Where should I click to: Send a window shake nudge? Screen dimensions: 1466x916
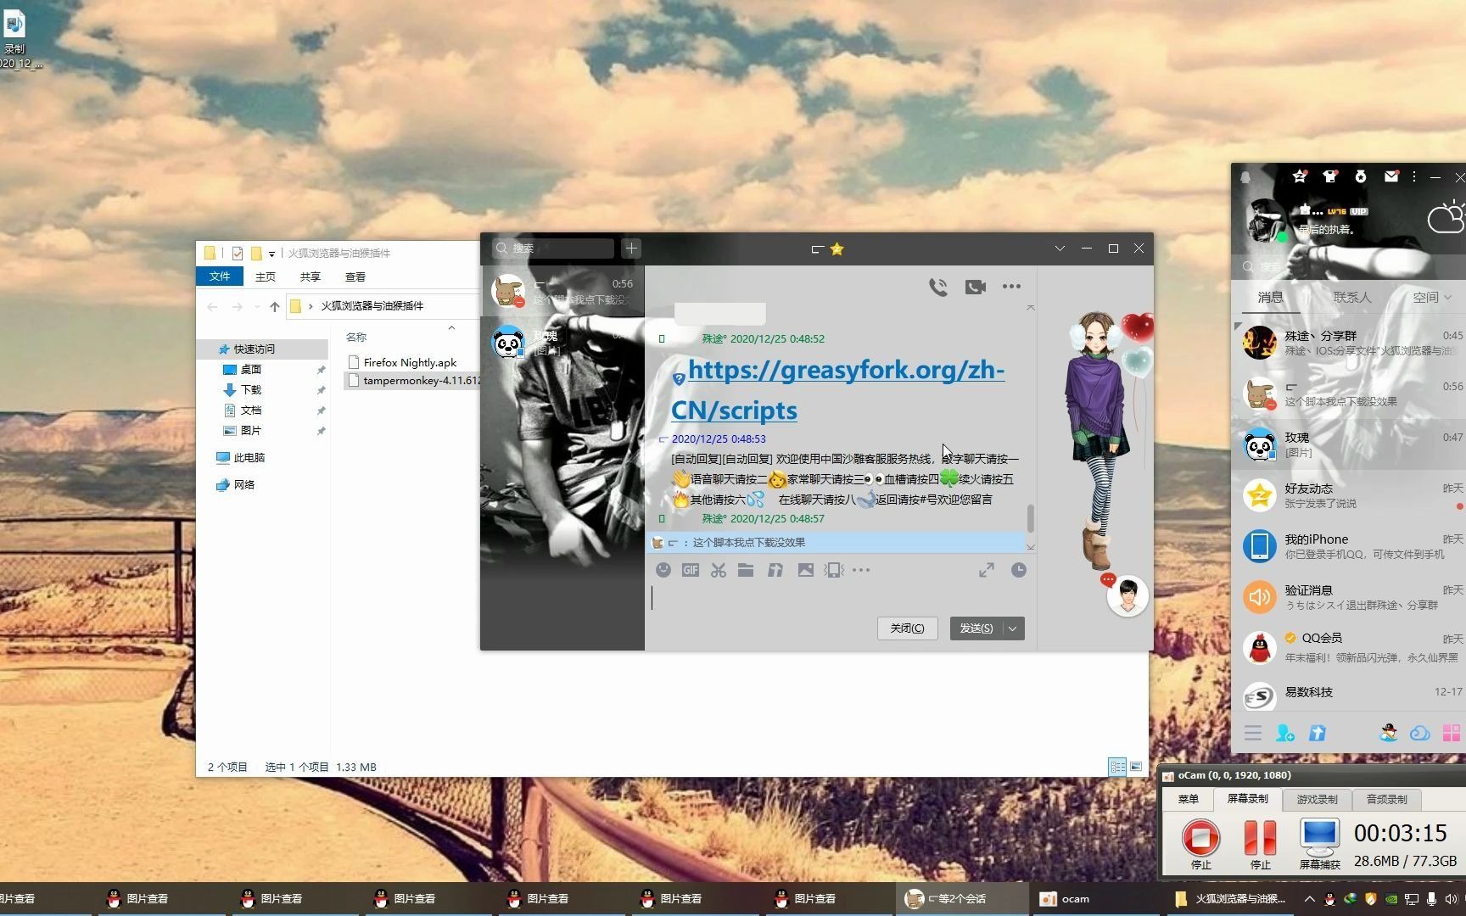[834, 570]
